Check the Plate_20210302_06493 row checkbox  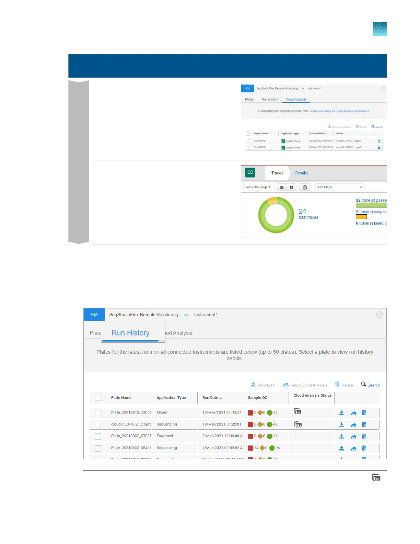[98, 448]
